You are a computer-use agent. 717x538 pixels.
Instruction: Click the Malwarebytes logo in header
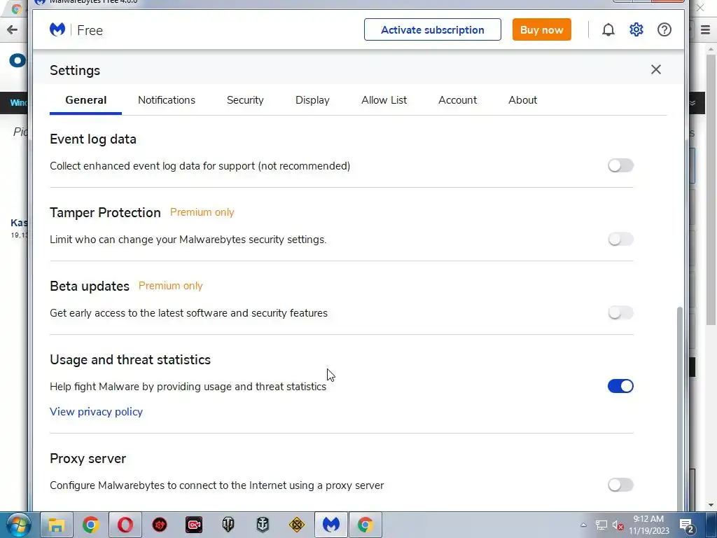click(x=57, y=29)
